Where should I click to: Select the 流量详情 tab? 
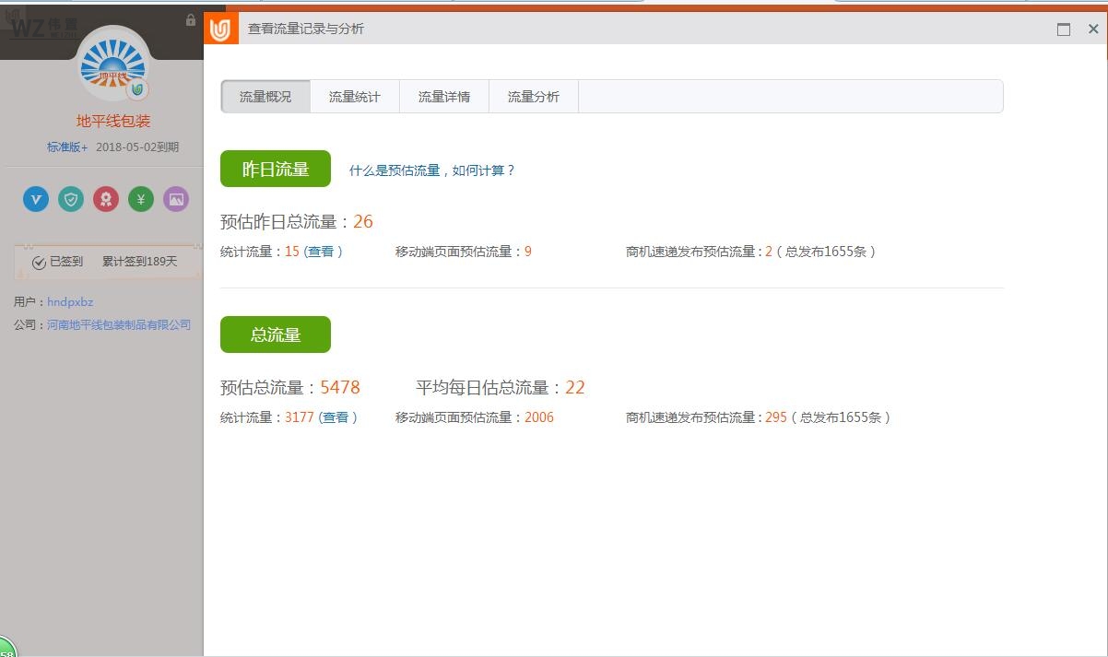[444, 97]
